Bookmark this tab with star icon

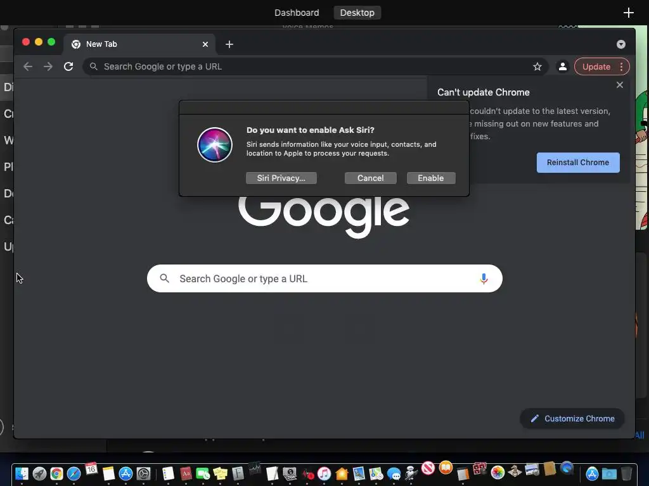pyautogui.click(x=537, y=66)
